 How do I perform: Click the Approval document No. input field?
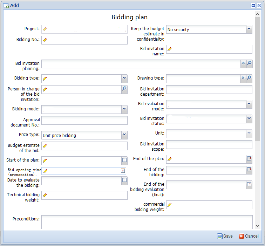84,121
